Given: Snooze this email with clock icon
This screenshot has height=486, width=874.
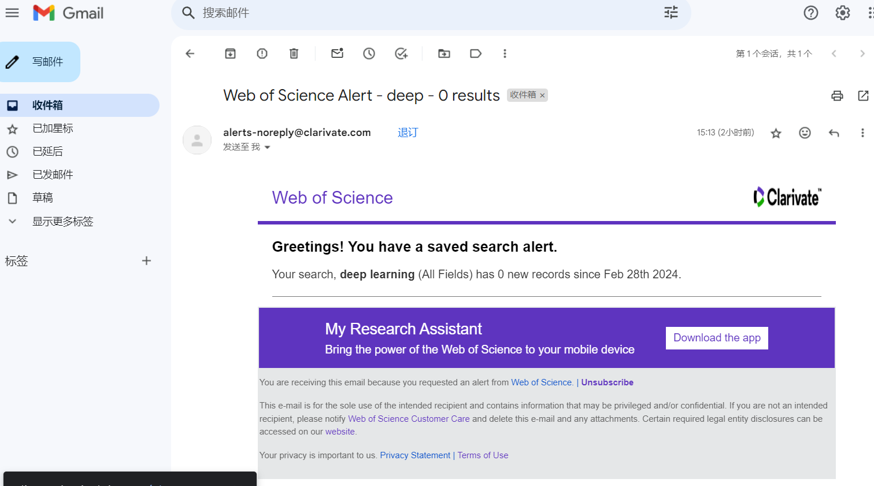Looking at the screenshot, I should pos(369,54).
